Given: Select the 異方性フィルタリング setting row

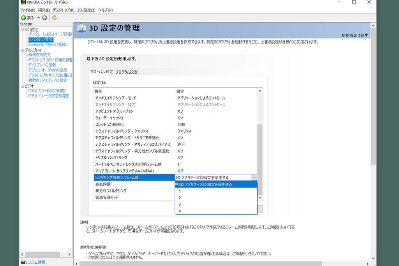Looking at the screenshot, I should coord(134,191).
